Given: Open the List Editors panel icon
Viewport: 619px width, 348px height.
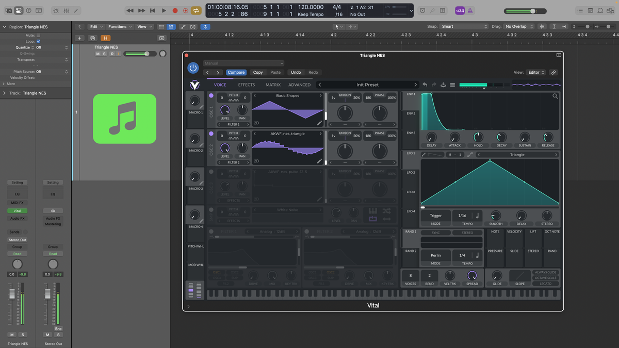Looking at the screenshot, I should 580,10.
